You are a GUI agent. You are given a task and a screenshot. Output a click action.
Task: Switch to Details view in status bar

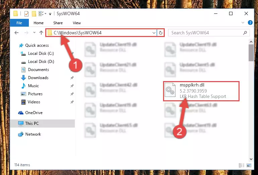click(x=242, y=165)
